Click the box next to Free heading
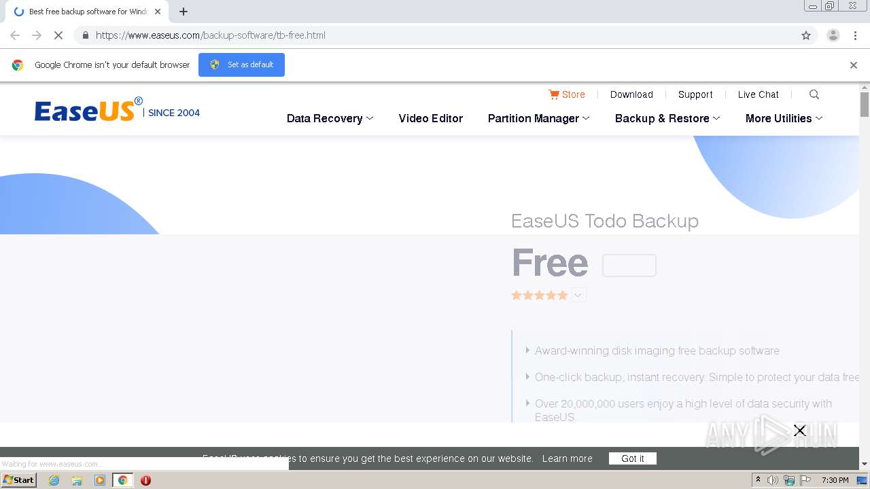870x489 pixels. click(x=629, y=266)
